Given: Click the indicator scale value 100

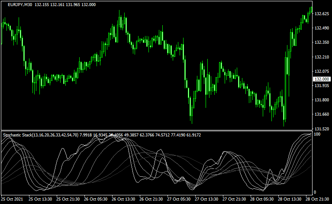Looking at the screenshot, I should click(x=317, y=135).
